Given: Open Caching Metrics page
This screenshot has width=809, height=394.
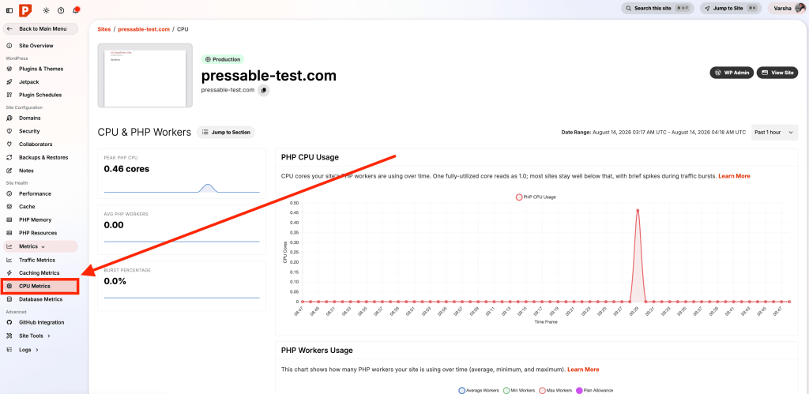Looking at the screenshot, I should pyautogui.click(x=41, y=273).
